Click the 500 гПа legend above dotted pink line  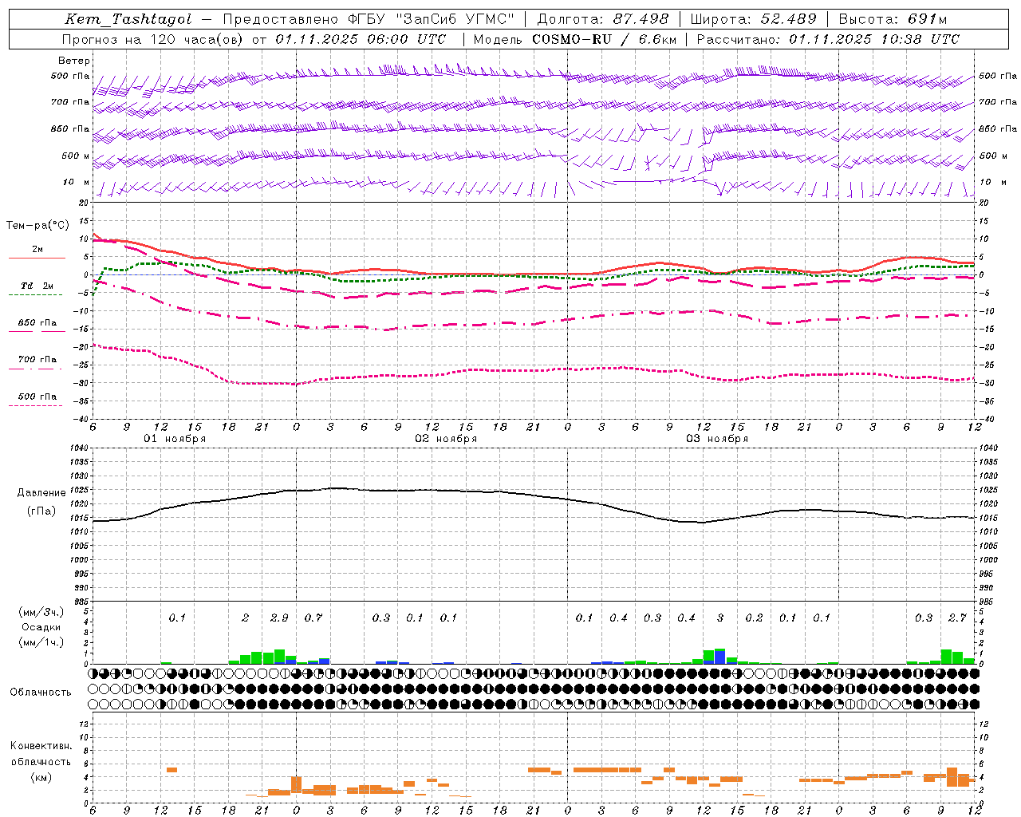pyautogui.click(x=37, y=397)
